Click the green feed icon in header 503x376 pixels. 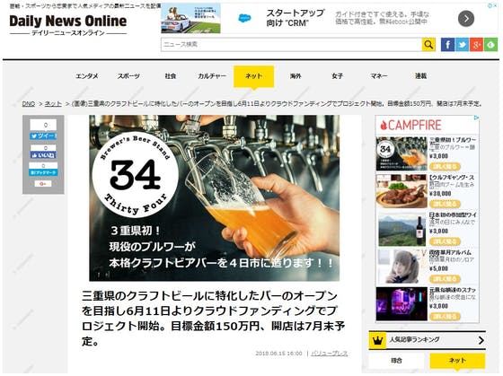click(490, 45)
